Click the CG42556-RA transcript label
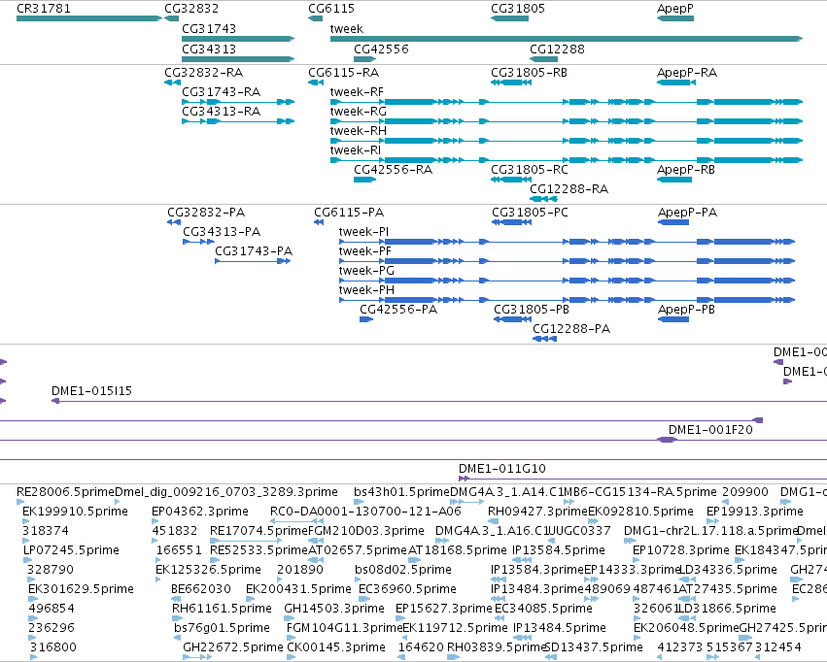Screen dimensions: 827x662 393,170
